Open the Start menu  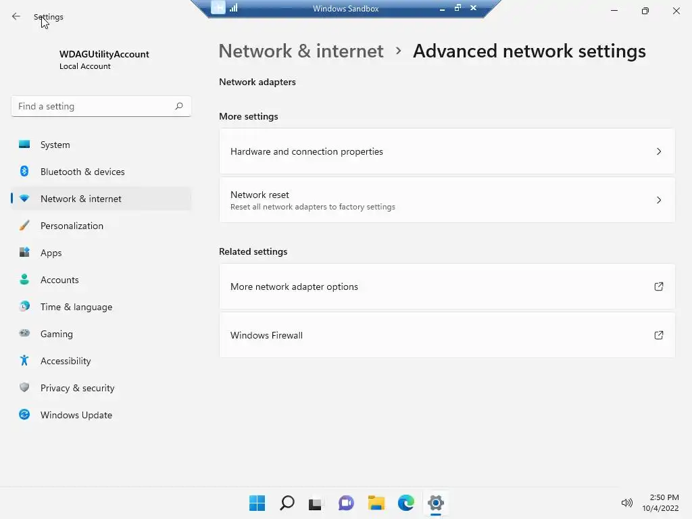coord(257,503)
